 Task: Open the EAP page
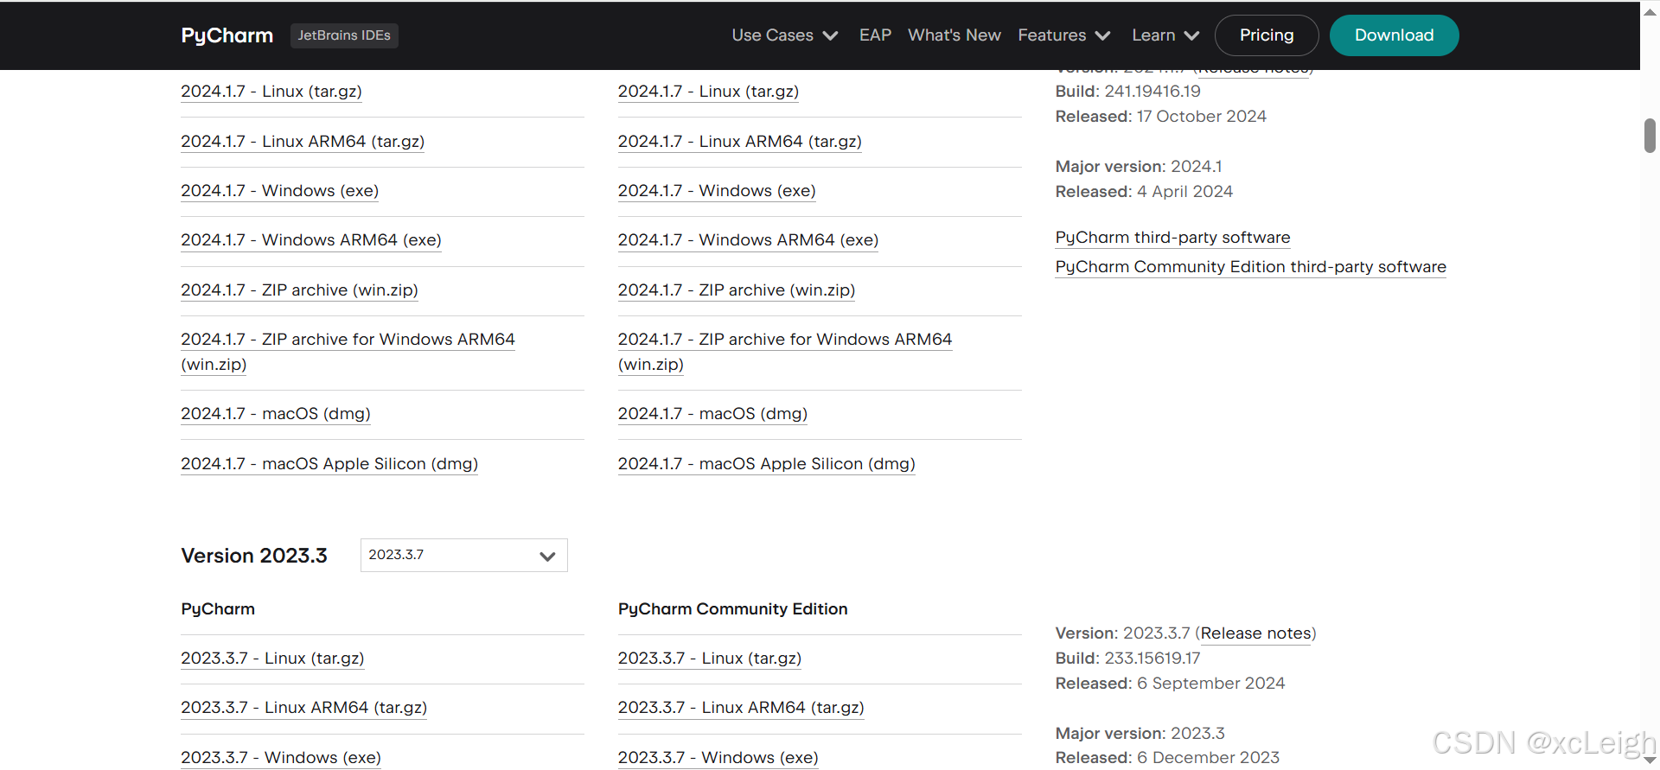point(875,35)
